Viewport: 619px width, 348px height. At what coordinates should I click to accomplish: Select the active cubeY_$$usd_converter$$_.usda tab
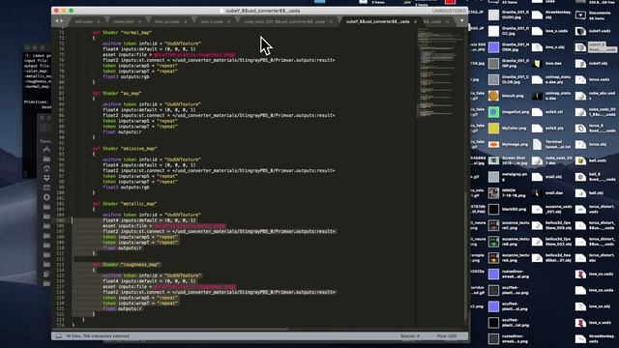tap(377, 21)
